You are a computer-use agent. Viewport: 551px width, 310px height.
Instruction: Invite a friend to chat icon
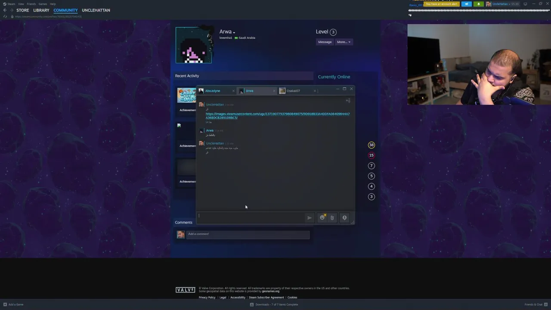(x=348, y=101)
